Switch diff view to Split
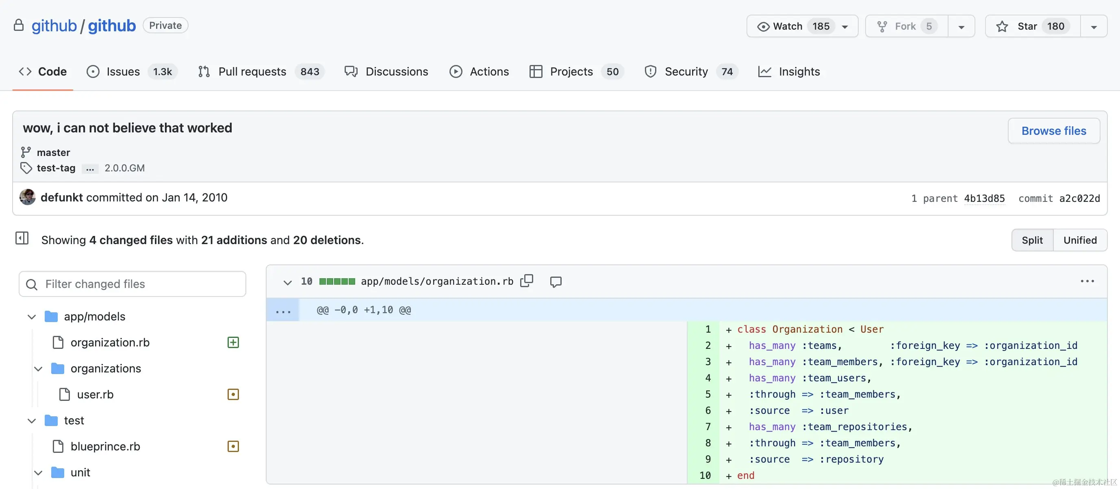Image resolution: width=1120 pixels, height=489 pixels. [x=1032, y=240]
